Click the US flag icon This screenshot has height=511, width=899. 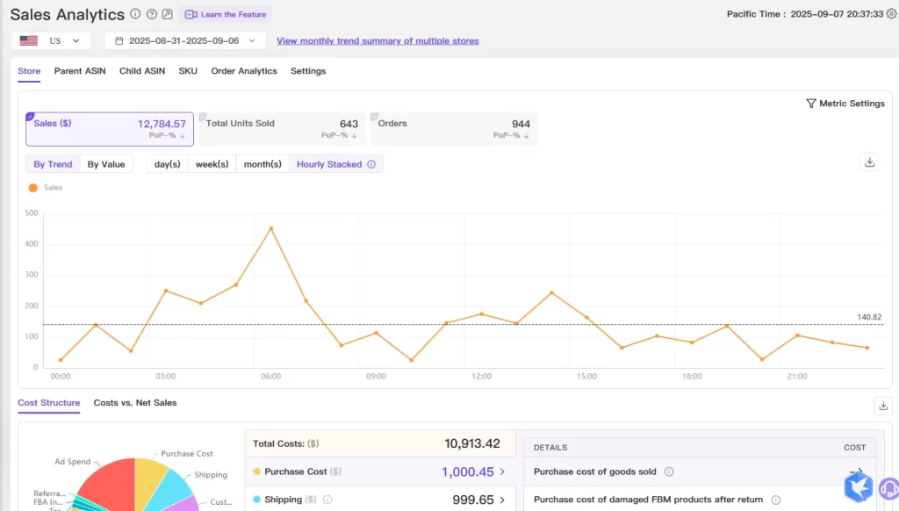click(x=29, y=40)
